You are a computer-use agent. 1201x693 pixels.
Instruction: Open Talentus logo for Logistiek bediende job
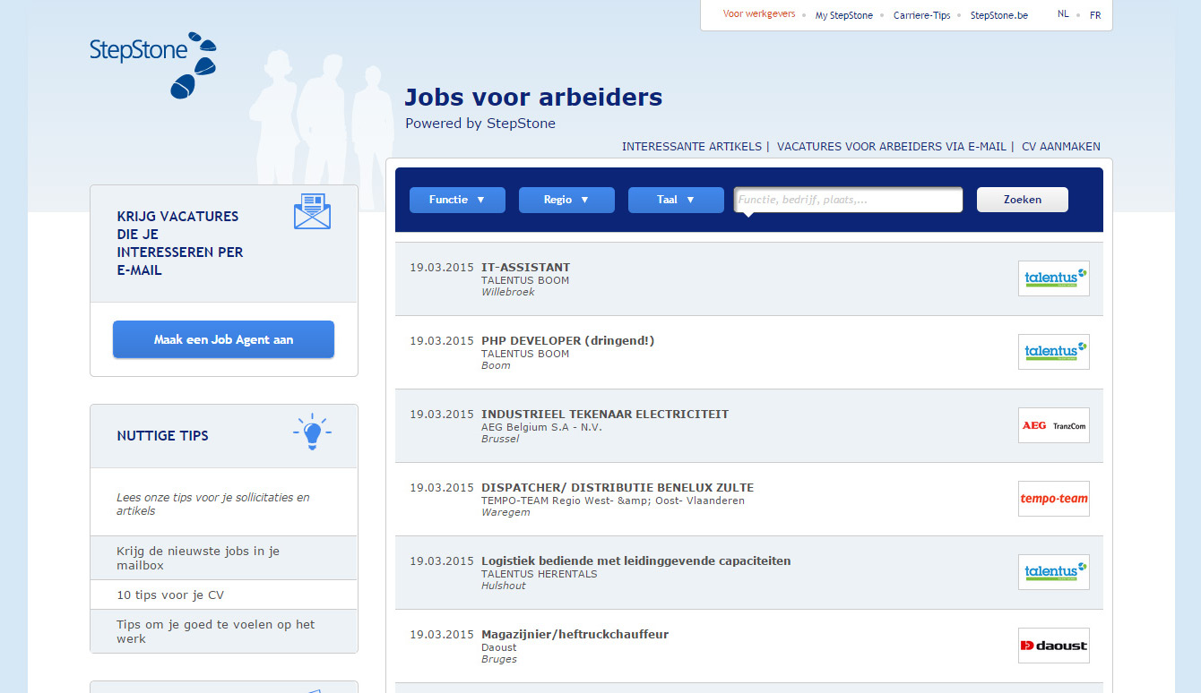(x=1054, y=572)
